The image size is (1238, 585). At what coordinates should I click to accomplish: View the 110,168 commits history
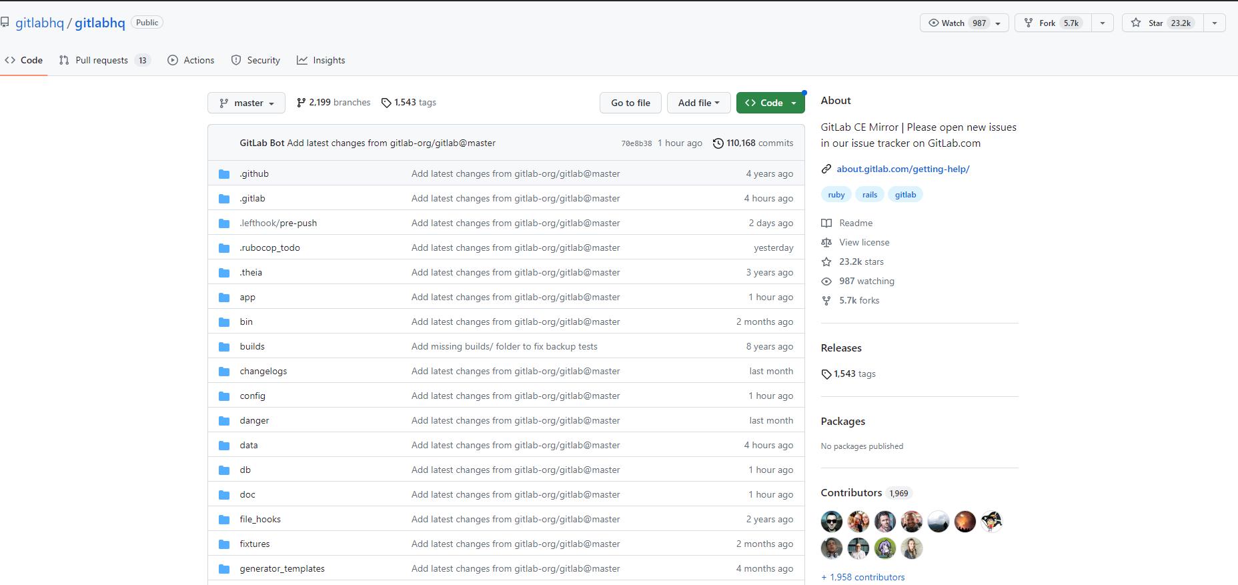753,143
